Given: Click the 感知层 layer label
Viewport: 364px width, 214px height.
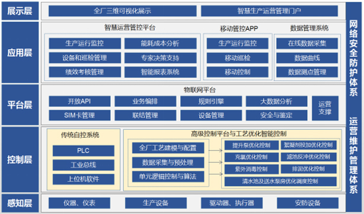Looking at the screenshot, I should 20,203.
